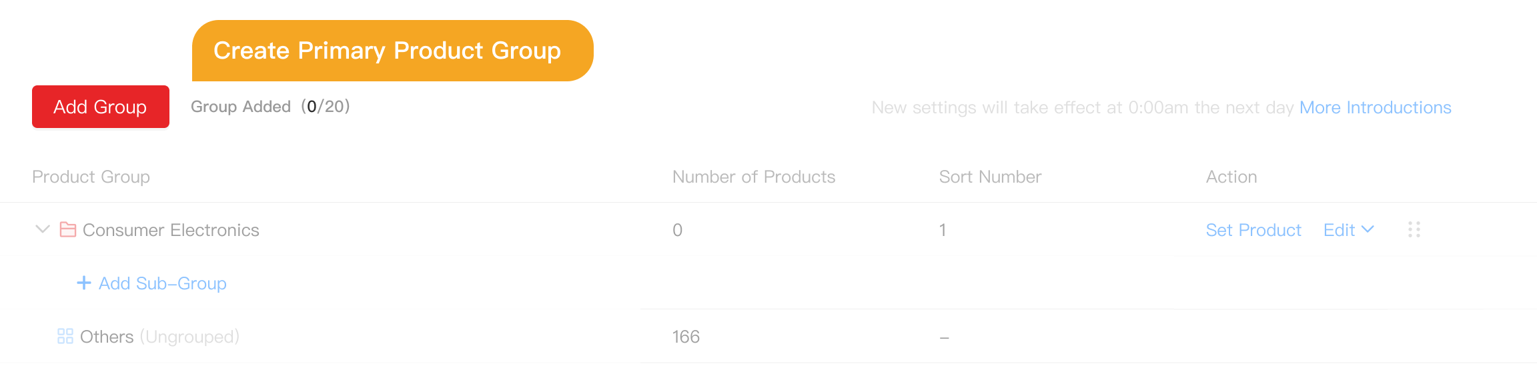1537x392 pixels.
Task: Click the six-dot drag handle icon
Action: click(1414, 229)
